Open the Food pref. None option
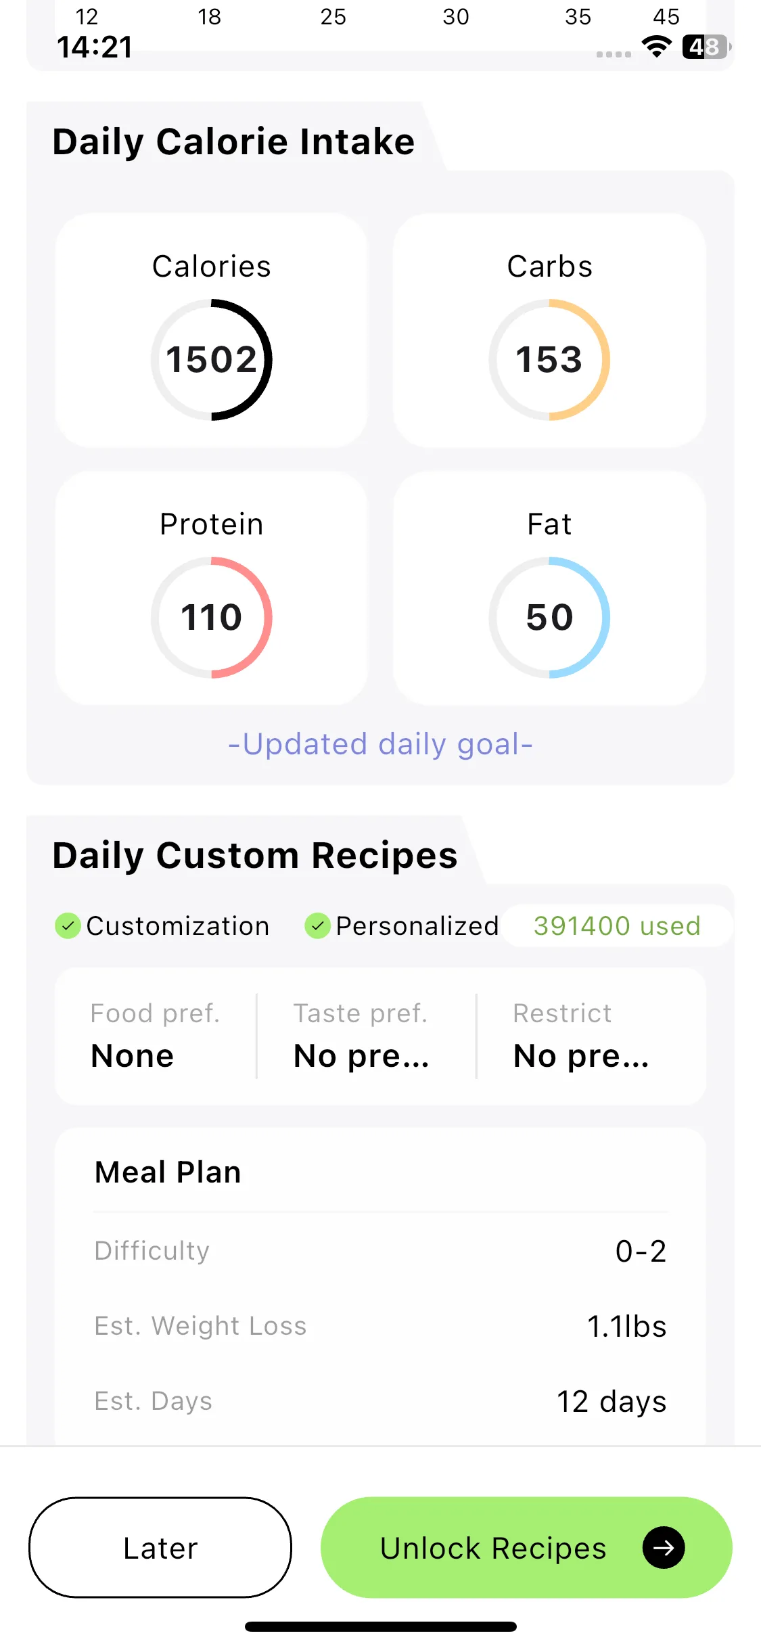 click(156, 1036)
